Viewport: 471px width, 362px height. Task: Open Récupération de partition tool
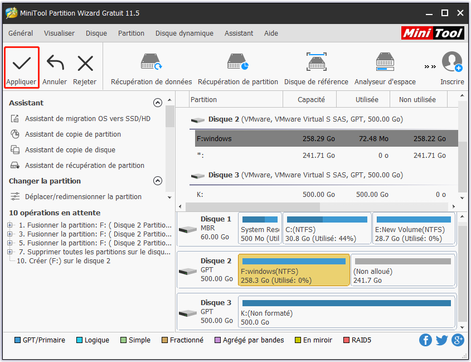coord(238,69)
